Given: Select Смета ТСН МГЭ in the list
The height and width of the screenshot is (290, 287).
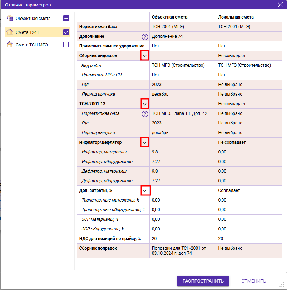Looking at the screenshot, I should tap(32, 45).
